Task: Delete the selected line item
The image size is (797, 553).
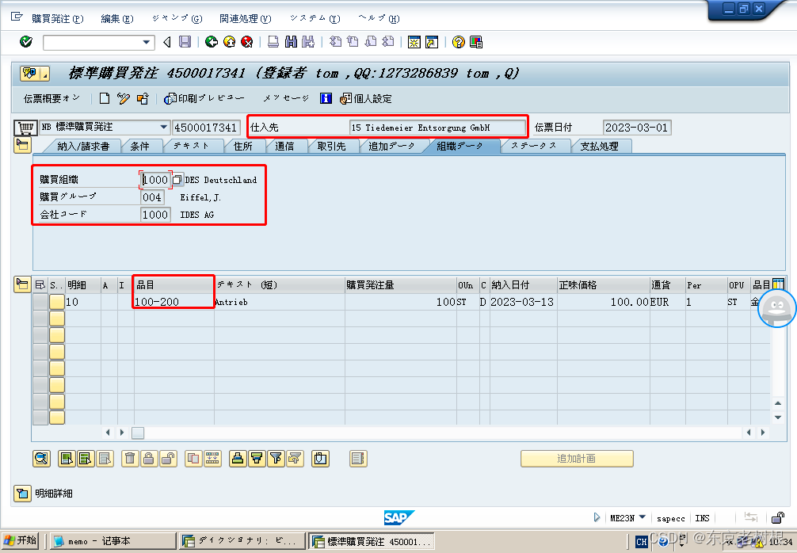Action: [129, 458]
